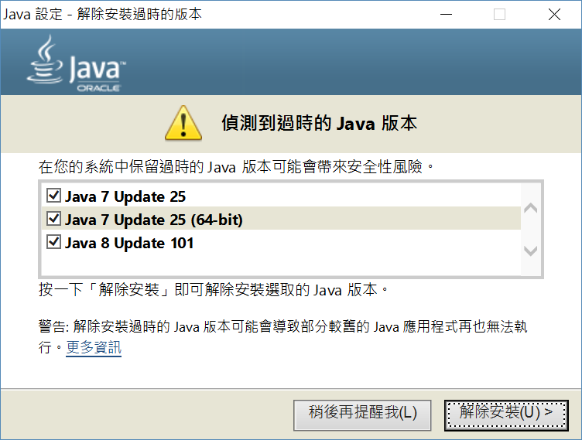Screen dimensions: 582x440
Task: Close the Java 設定 dialog window
Action: 554,15
